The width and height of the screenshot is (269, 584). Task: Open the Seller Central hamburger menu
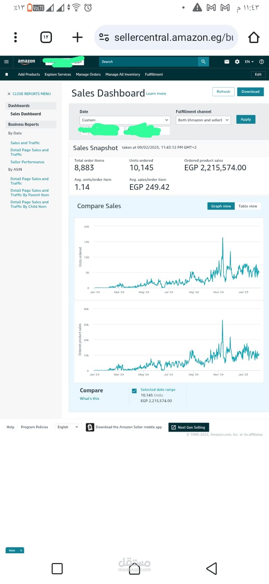coord(6,62)
